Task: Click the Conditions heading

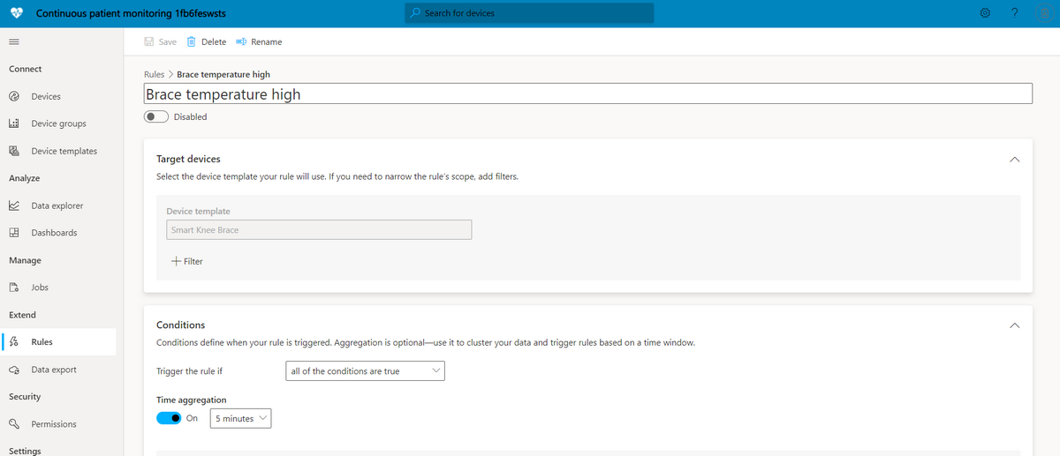Action: (x=181, y=325)
